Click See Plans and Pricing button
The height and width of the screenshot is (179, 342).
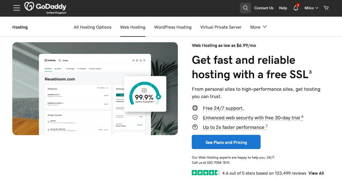coord(226,142)
